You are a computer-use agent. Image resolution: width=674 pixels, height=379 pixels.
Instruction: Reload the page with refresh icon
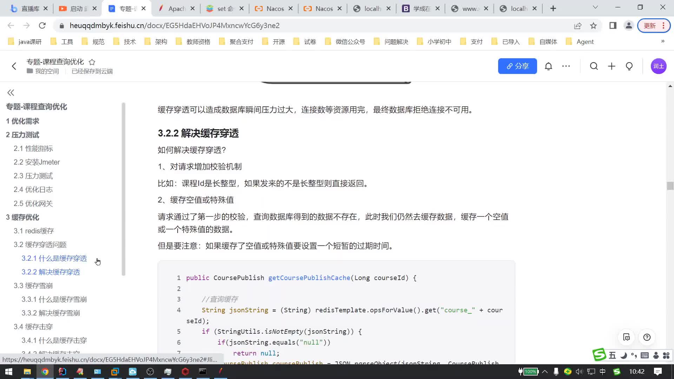(42, 26)
